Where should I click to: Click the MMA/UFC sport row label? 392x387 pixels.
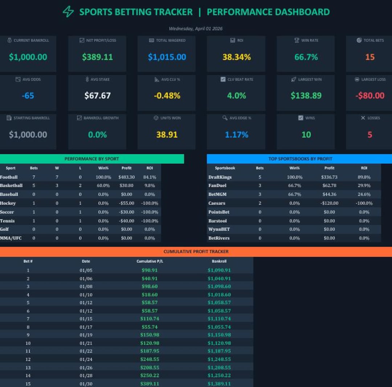[x=11, y=238]
